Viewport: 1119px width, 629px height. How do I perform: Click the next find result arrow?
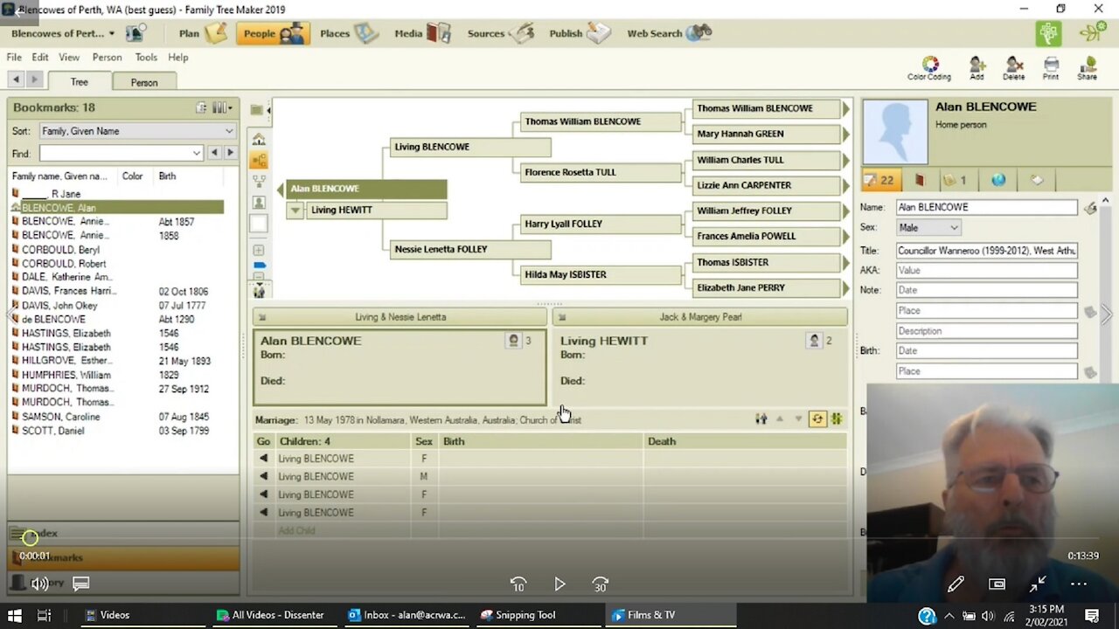click(x=230, y=153)
